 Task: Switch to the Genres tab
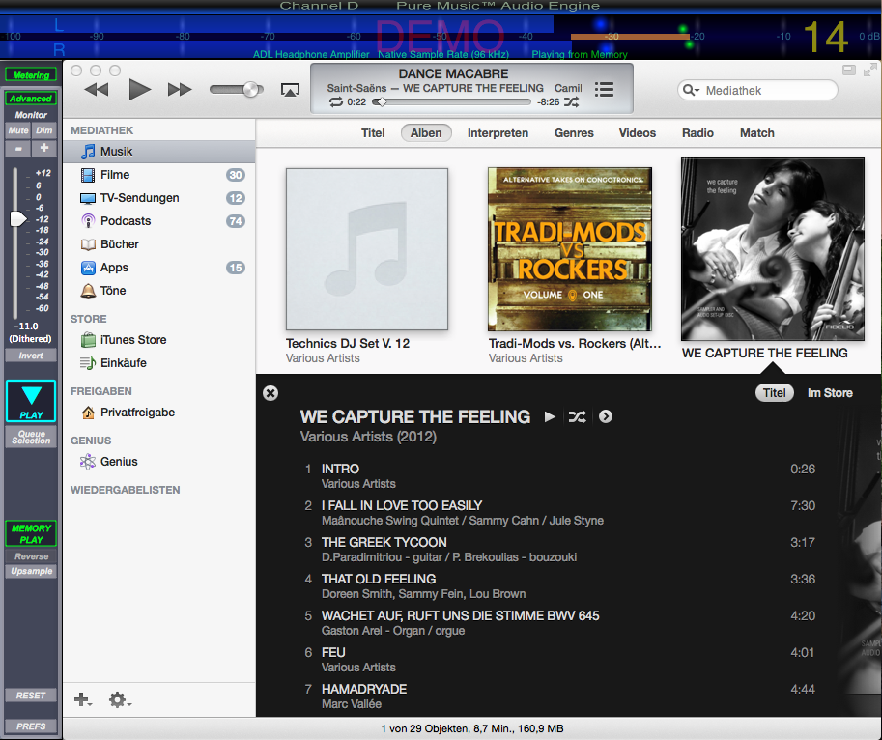[574, 133]
